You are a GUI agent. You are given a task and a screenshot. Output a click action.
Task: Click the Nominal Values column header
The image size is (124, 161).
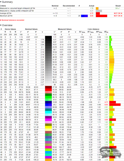(x=31, y=29)
